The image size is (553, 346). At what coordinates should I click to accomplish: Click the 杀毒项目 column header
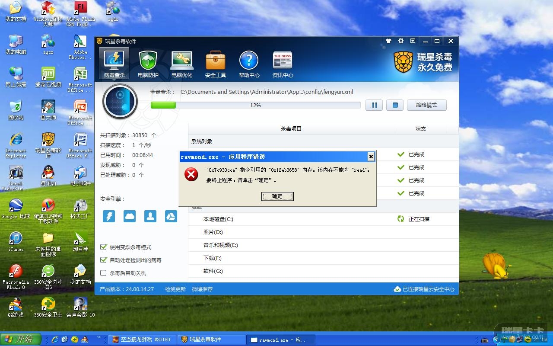(291, 128)
